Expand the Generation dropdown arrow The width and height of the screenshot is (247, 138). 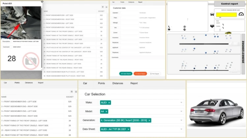coord(181,120)
